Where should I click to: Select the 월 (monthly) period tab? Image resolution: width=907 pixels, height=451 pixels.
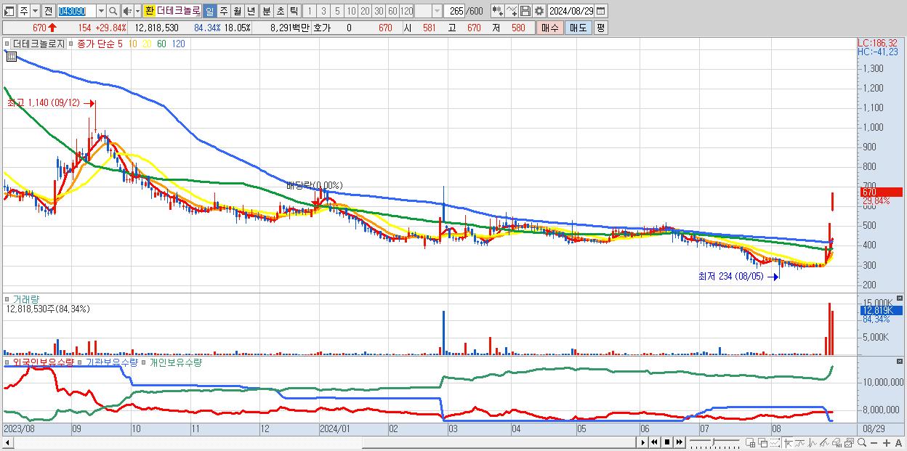tap(237, 11)
